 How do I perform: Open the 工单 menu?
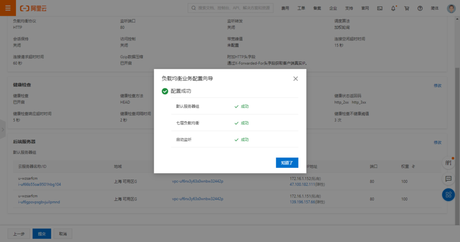coord(301,8)
